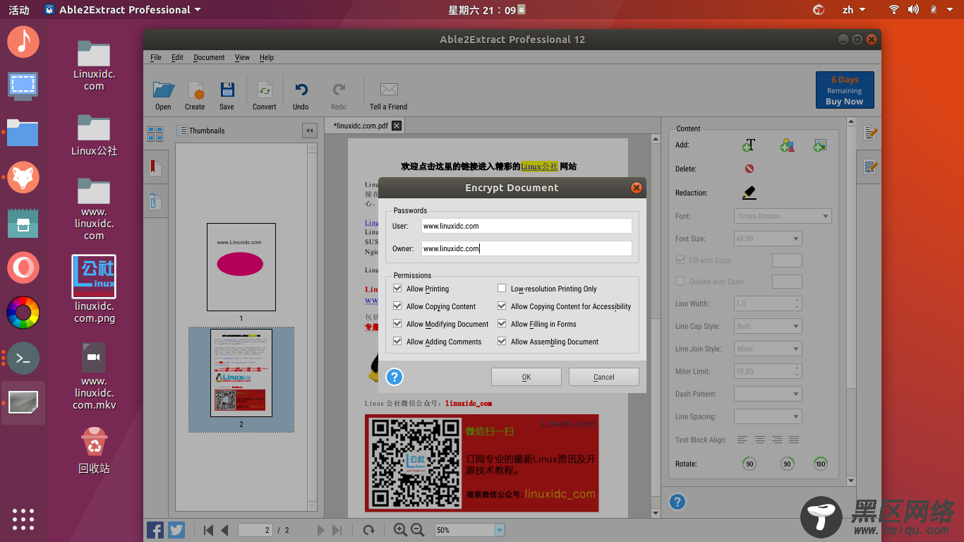Click the Tell a Friend envelope icon
The height and width of the screenshot is (542, 964).
[389, 90]
